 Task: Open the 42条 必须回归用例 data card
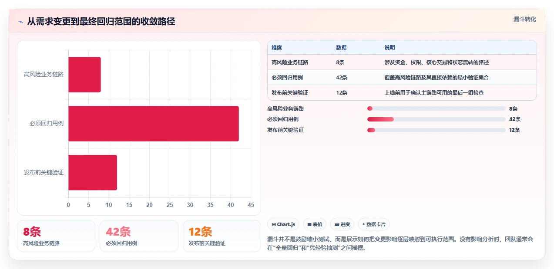(x=139, y=236)
